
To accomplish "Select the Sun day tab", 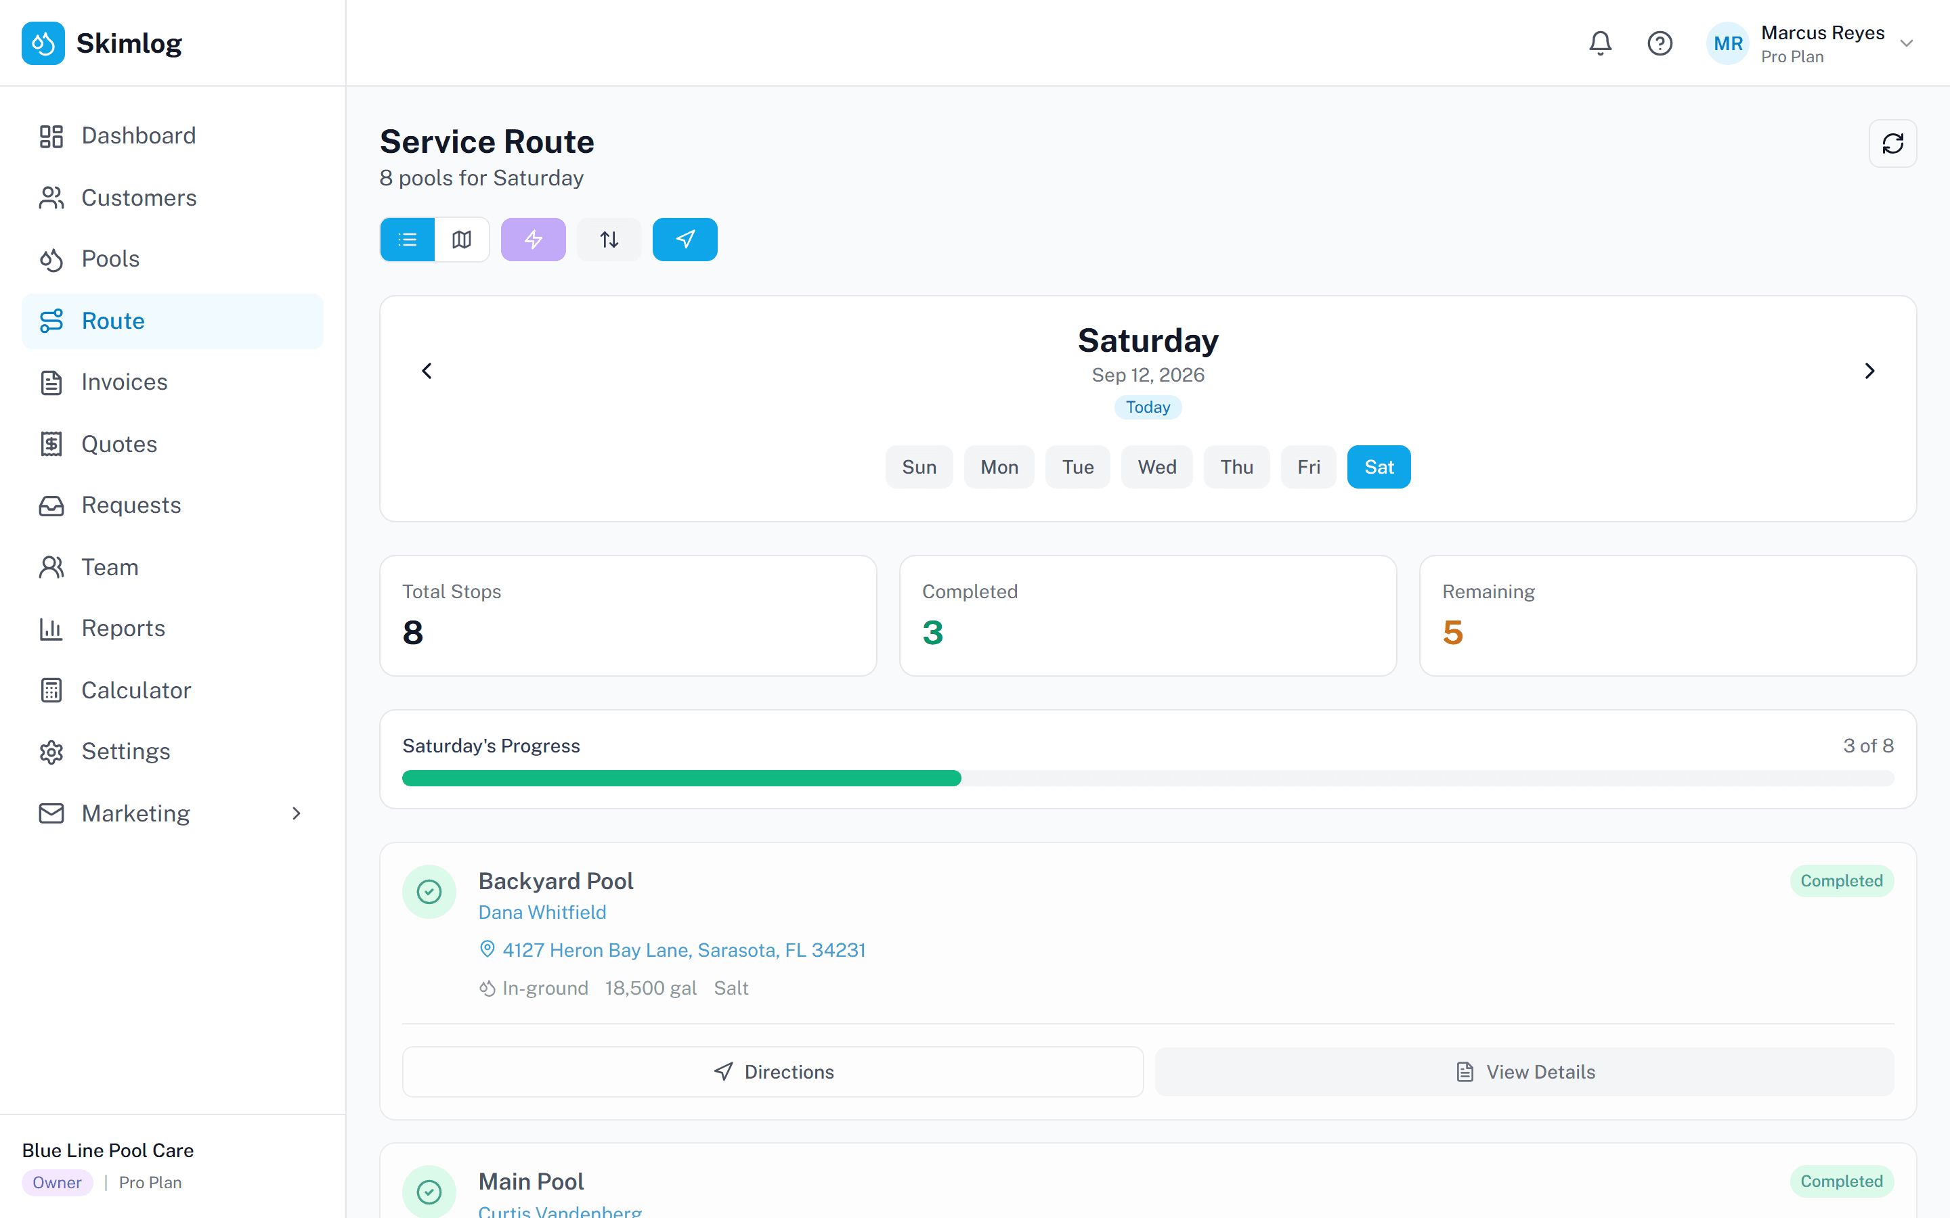I will 919,467.
